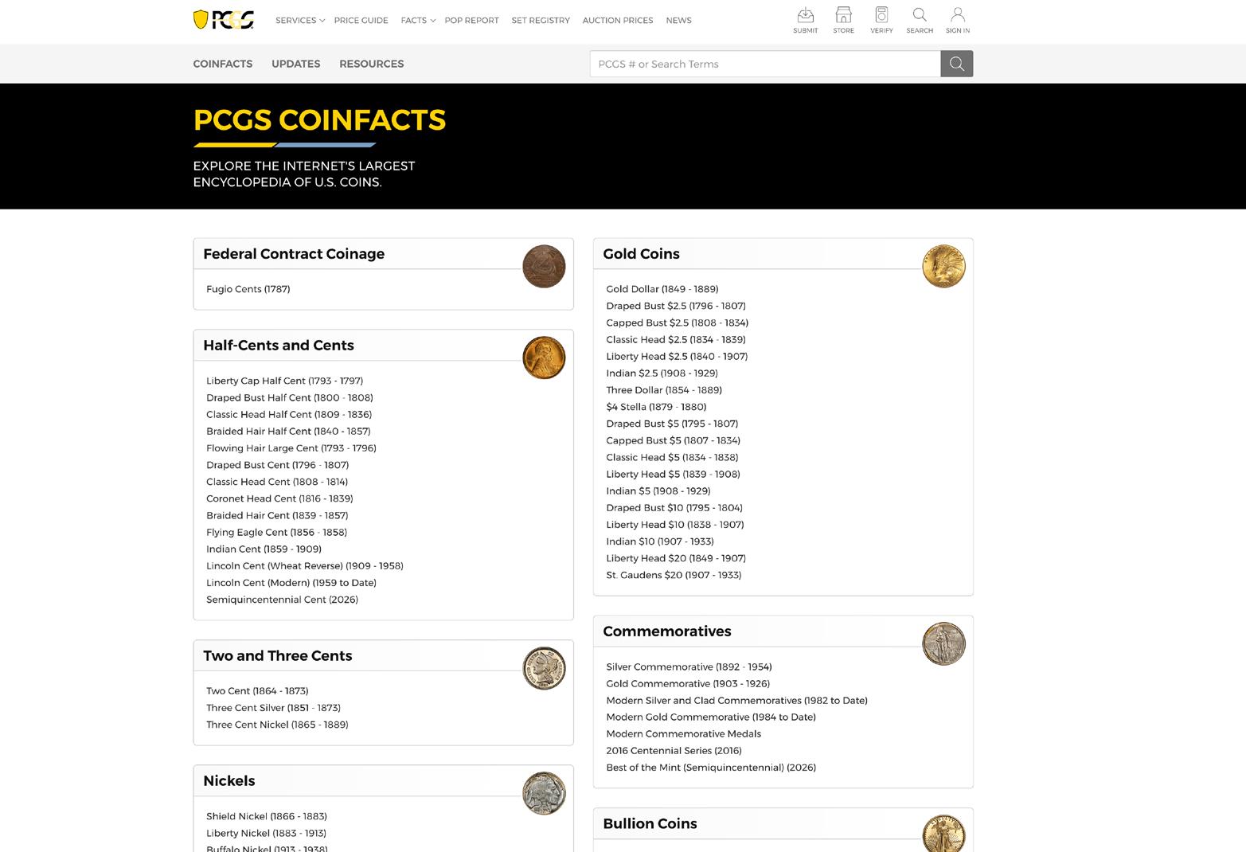
Task: Open Auction Prices page
Action: 618,21
